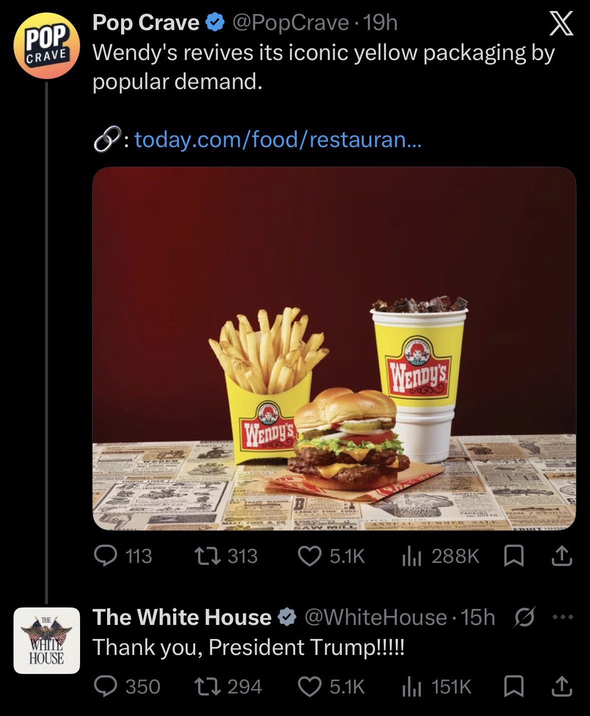Screen dimensions: 590x716
Task: Click the Grok icon beside White House reply
Action: (x=525, y=617)
